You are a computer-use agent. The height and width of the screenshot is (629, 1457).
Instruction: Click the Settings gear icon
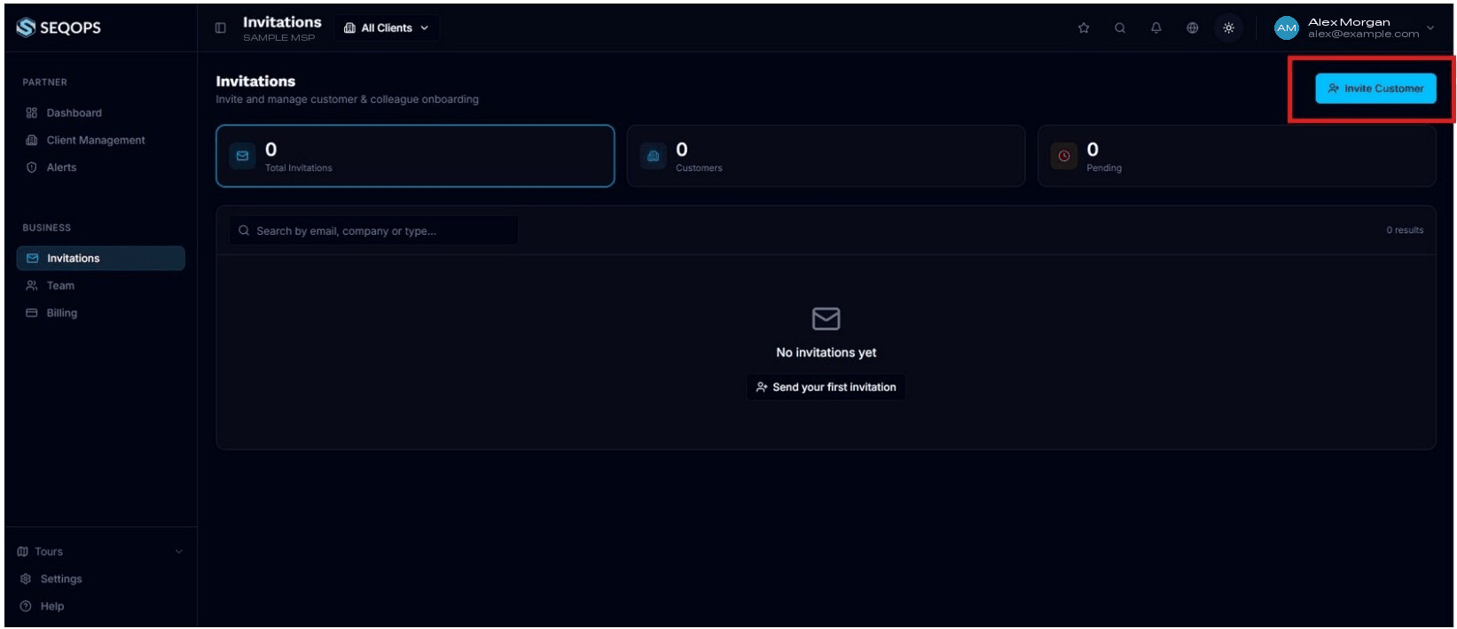[x=26, y=579]
